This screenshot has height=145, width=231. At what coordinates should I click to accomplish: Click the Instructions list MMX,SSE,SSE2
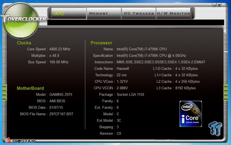point(161,62)
